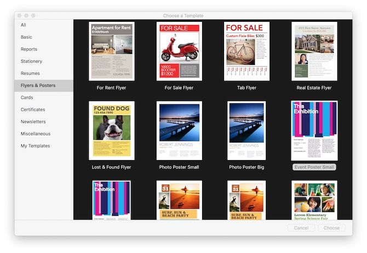The image size is (367, 253).
Task: Pick the Found Dog flyer thumbnail
Action: 112,131
